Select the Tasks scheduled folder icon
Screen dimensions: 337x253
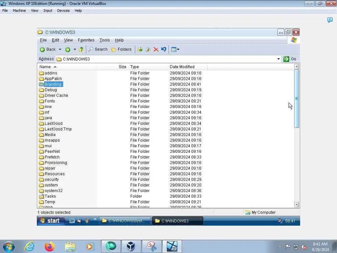41,196
